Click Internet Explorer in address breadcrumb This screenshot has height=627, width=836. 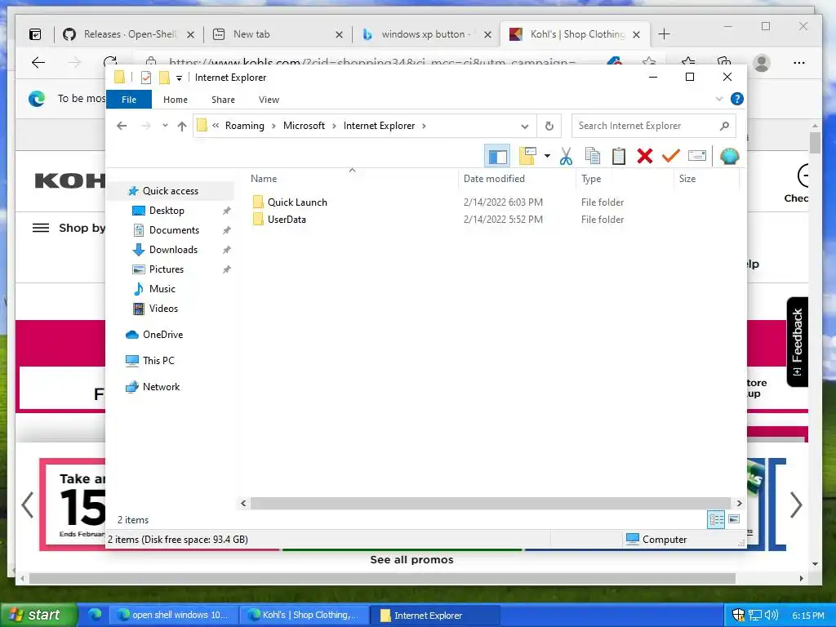(379, 126)
